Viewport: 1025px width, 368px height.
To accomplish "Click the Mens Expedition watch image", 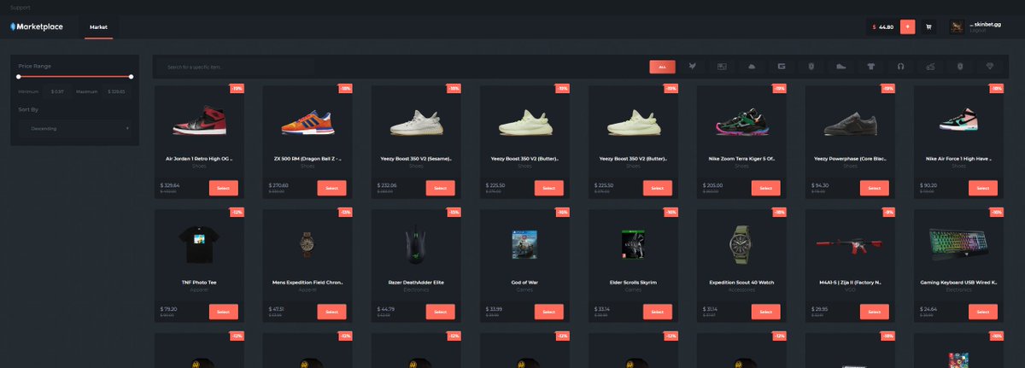I will pos(307,245).
